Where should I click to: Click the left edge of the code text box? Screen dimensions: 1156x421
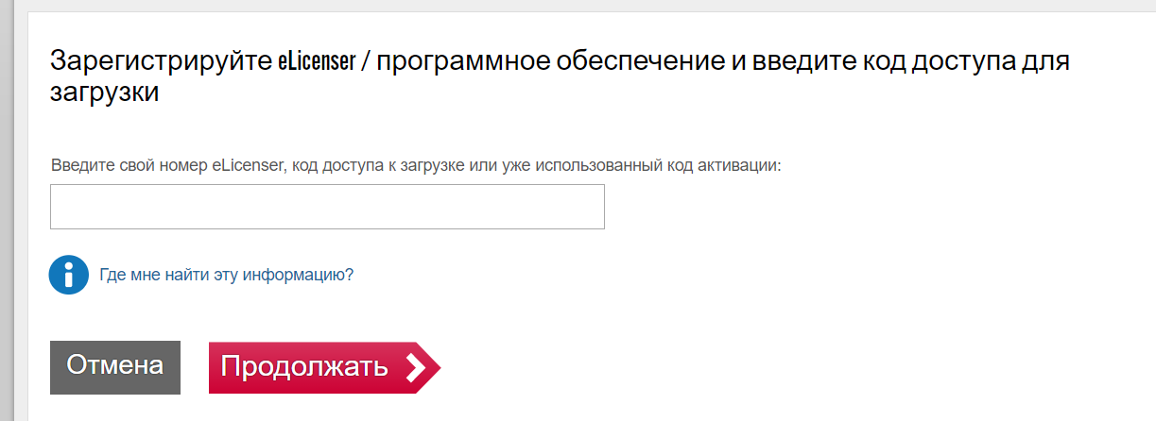(x=55, y=207)
